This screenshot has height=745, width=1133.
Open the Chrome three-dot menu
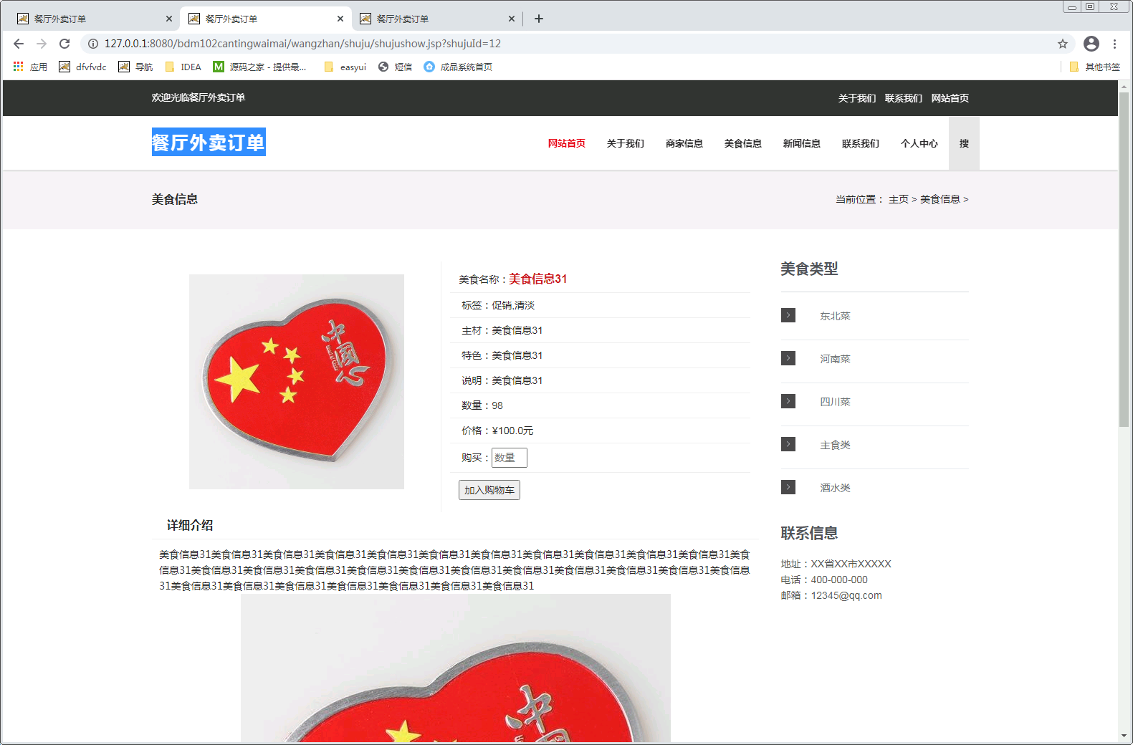(1115, 44)
